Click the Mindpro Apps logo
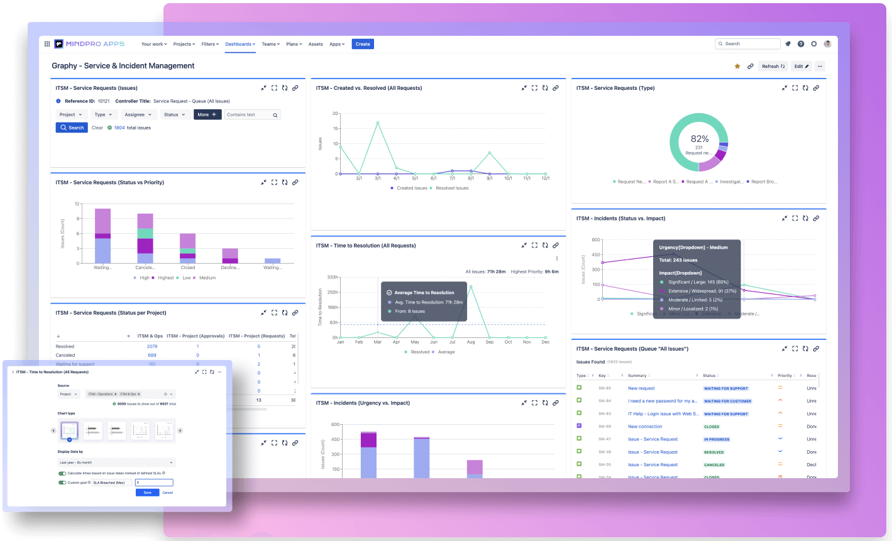This screenshot has width=892, height=541. pos(89,44)
